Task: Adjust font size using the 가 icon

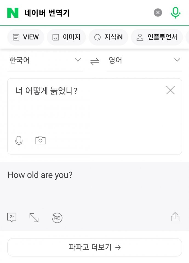Action: pos(12,218)
